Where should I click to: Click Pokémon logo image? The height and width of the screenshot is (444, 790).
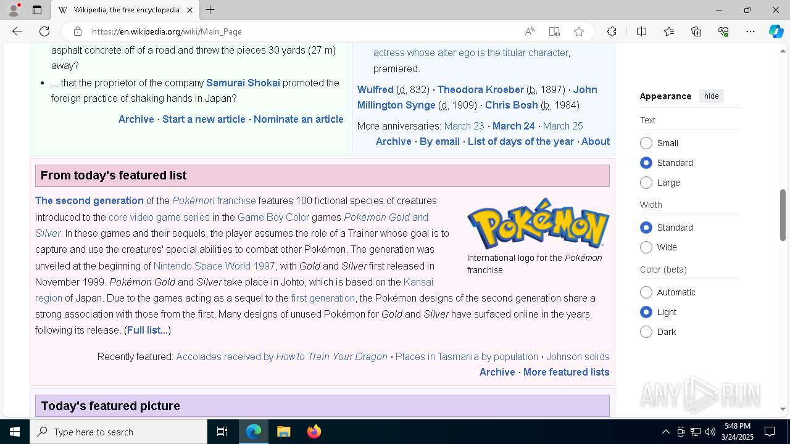538,223
